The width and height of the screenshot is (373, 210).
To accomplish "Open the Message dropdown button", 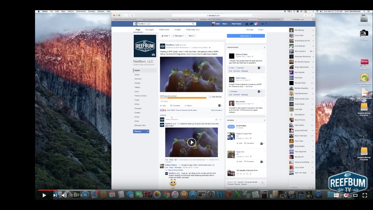I will point(178,36).
